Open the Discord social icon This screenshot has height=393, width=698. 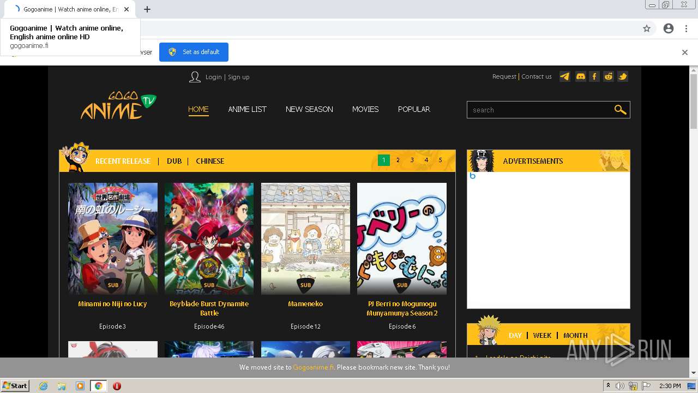point(580,76)
